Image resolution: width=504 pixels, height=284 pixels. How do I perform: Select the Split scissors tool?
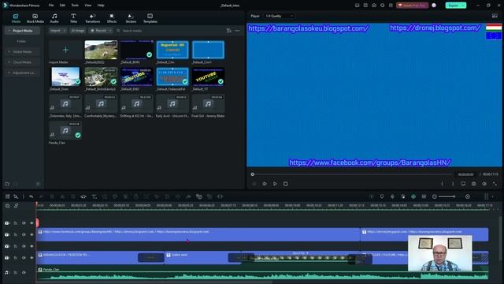pyautogui.click(x=62, y=196)
